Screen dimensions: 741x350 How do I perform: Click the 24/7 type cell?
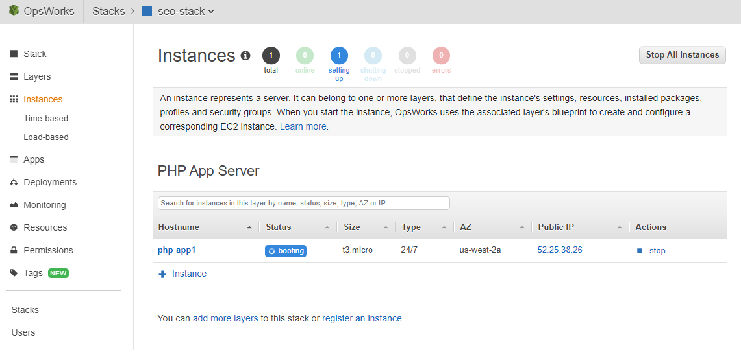coord(409,250)
